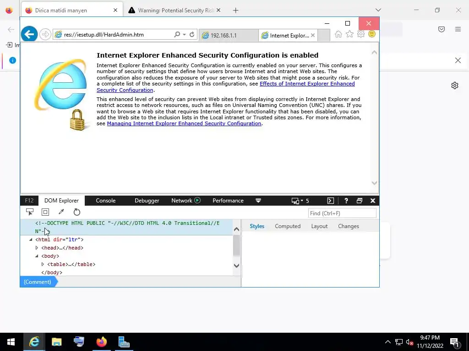Refresh the page in Internet Explorer
The height and width of the screenshot is (351, 469).
pyautogui.click(x=192, y=35)
